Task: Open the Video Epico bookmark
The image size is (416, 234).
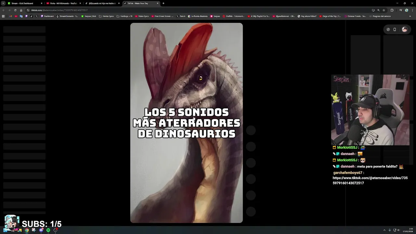Action: coord(142,16)
